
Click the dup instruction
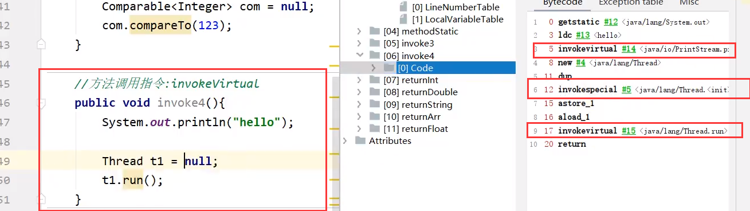coord(565,76)
